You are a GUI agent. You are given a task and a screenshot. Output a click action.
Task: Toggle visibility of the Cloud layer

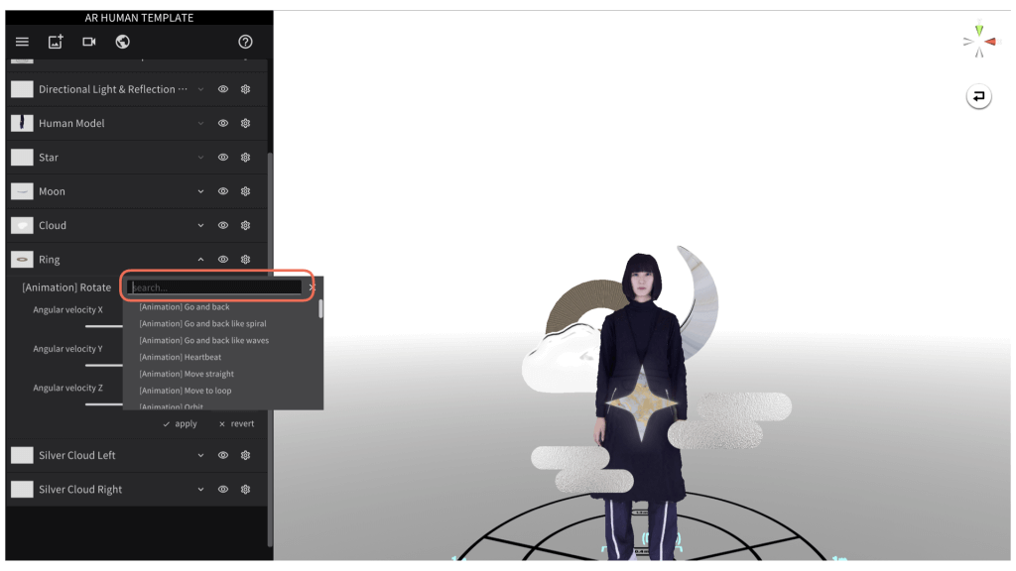(x=223, y=225)
